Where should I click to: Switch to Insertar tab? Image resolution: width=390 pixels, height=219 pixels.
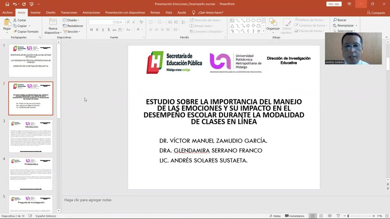point(36,13)
